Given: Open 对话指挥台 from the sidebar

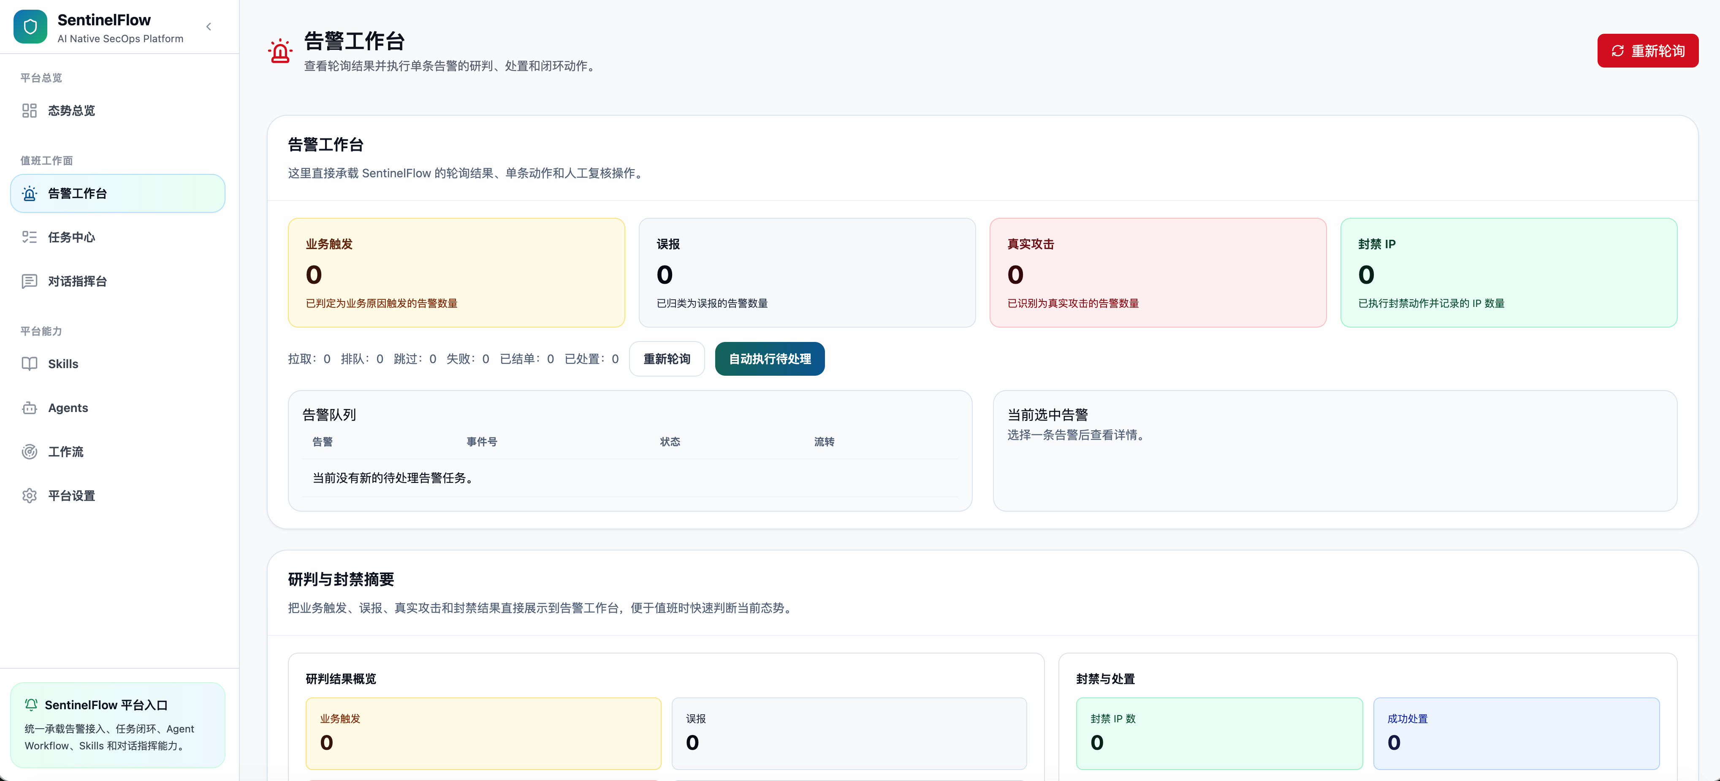Looking at the screenshot, I should [118, 282].
